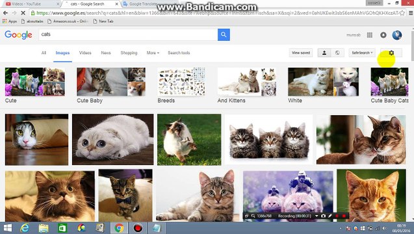Click Bandicam pencil drawing icon
The width and height of the screenshot is (414, 234).
[330, 216]
